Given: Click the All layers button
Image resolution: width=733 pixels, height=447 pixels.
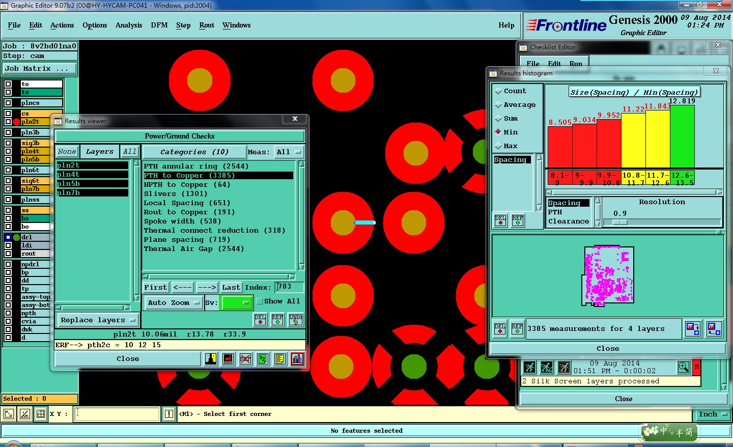Looking at the screenshot, I should (130, 152).
